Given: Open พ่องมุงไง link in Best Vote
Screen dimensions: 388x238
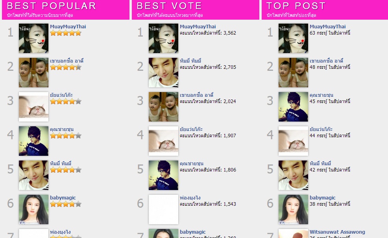Looking at the screenshot, I should tap(190, 197).
